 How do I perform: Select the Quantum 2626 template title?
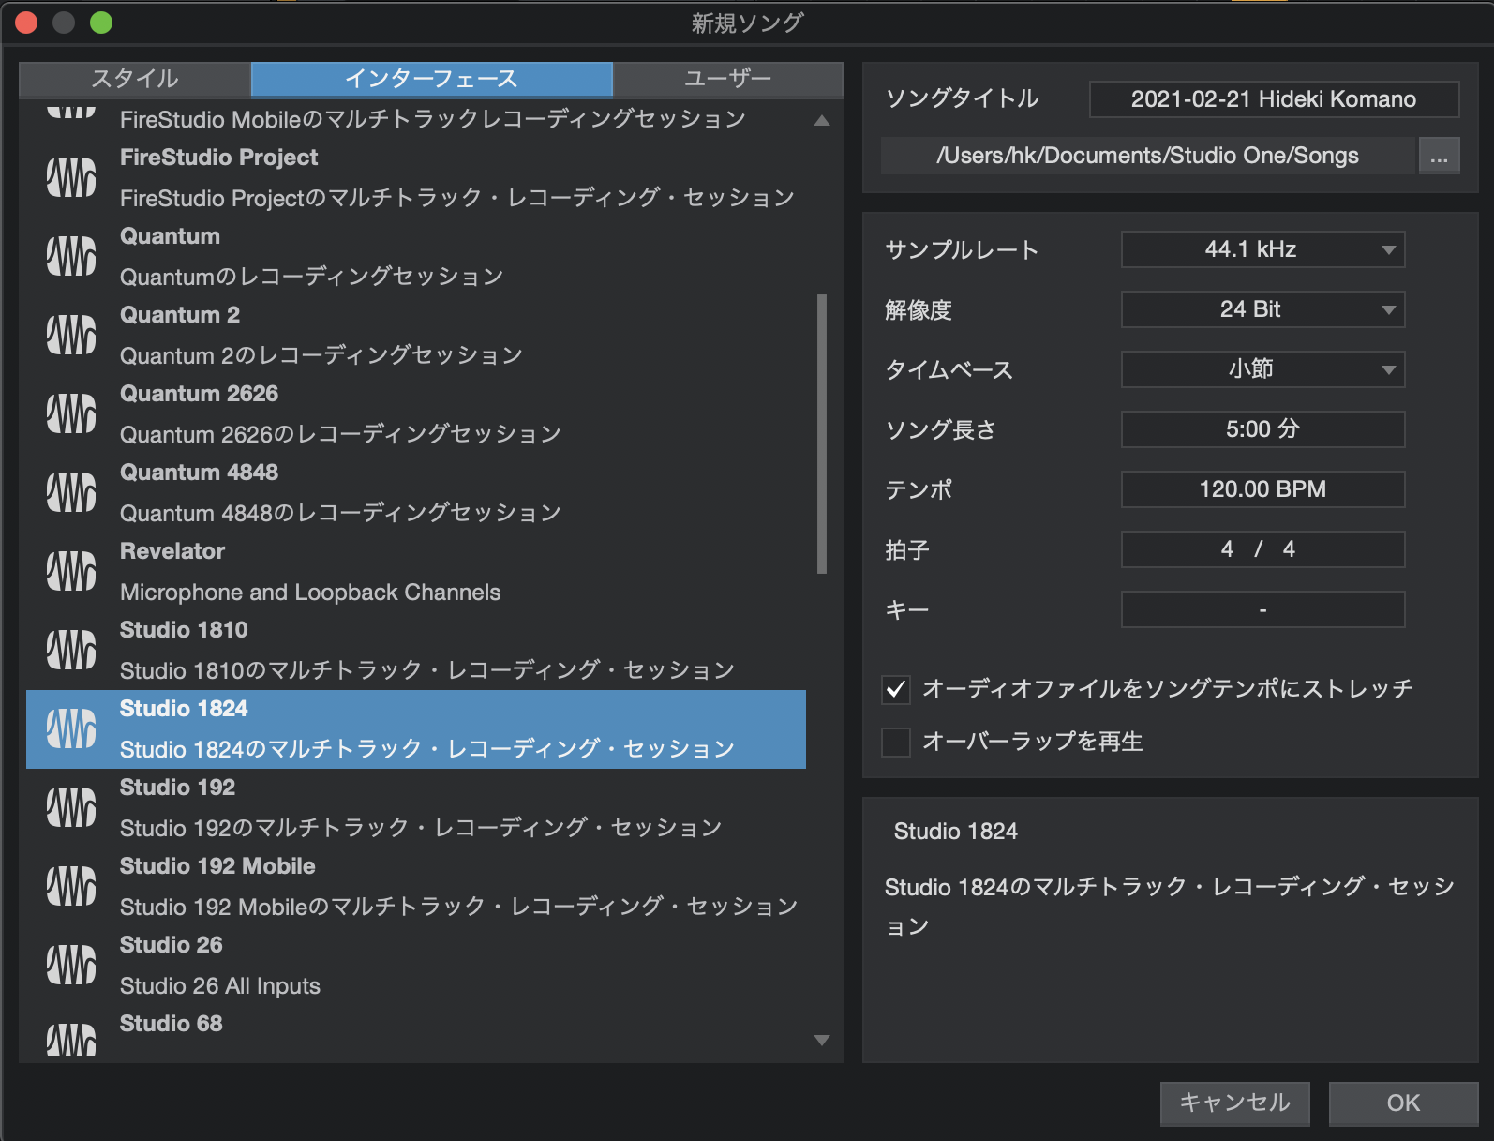click(199, 394)
